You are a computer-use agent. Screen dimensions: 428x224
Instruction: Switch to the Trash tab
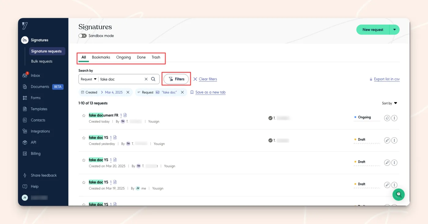(156, 57)
